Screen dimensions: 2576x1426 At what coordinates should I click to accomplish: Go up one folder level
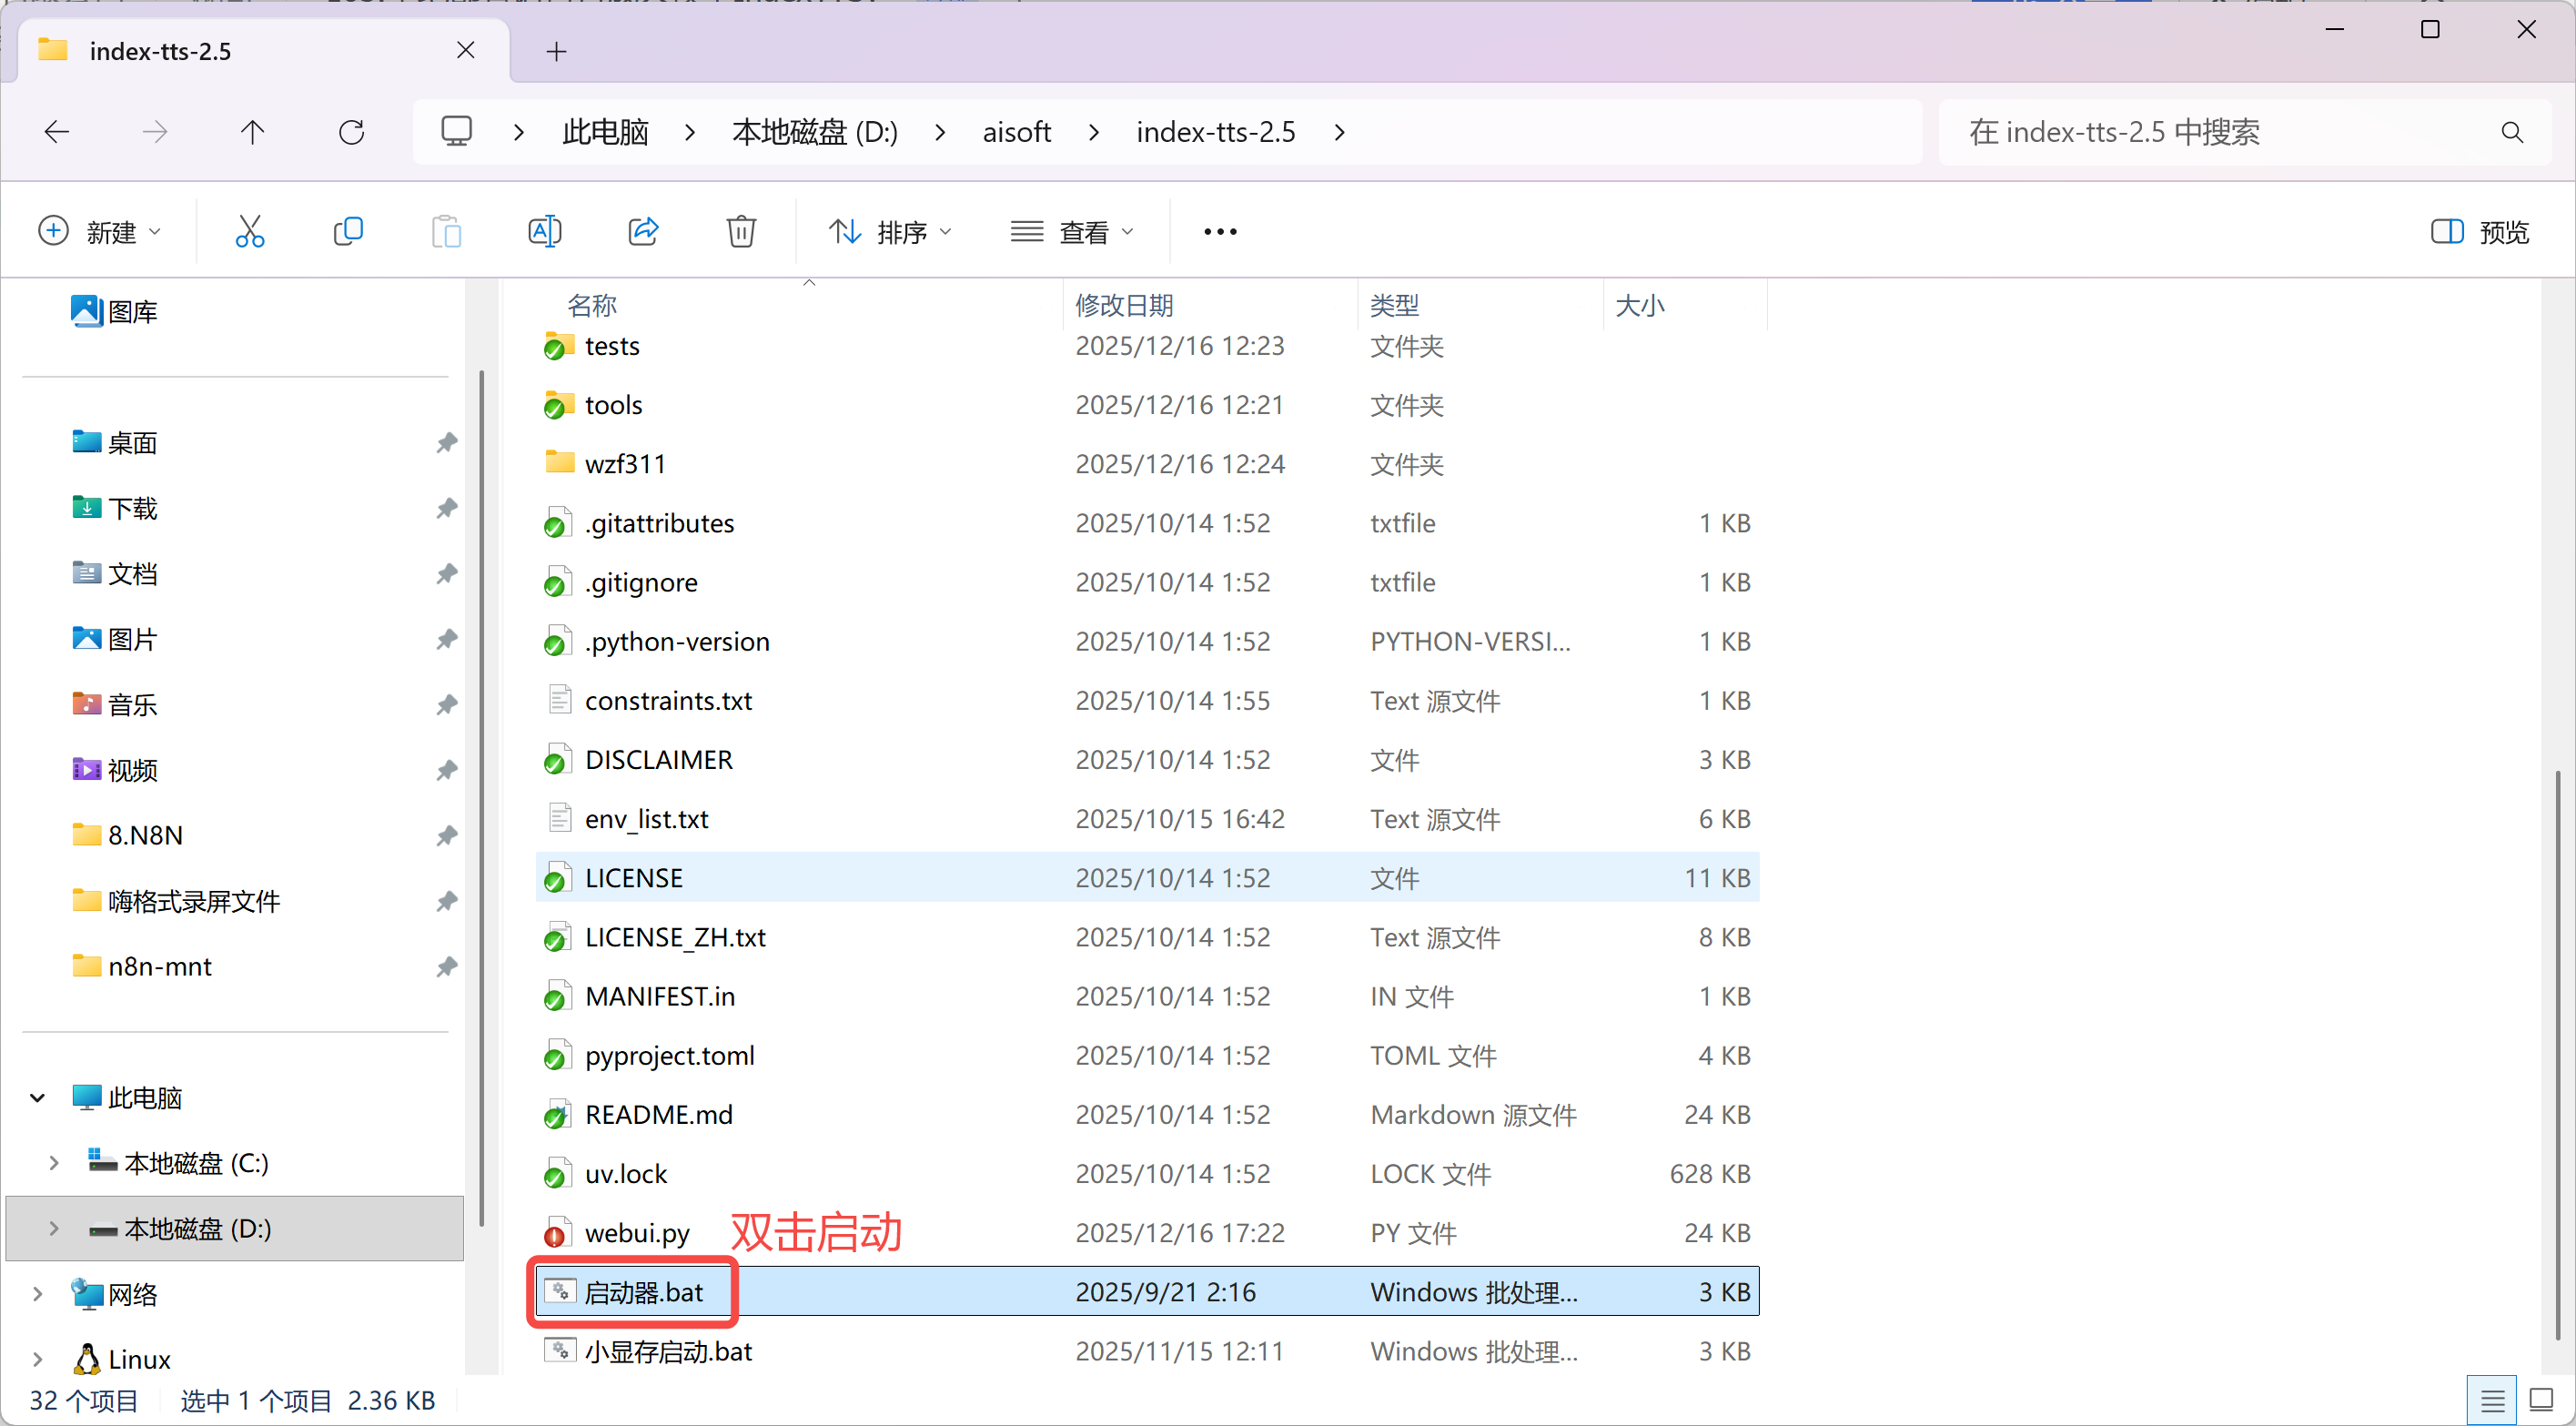pos(252,132)
